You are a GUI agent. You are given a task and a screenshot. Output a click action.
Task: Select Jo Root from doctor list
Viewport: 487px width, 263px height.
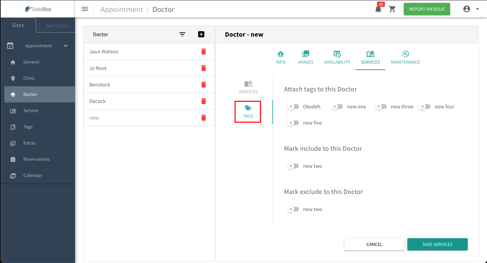tap(98, 68)
